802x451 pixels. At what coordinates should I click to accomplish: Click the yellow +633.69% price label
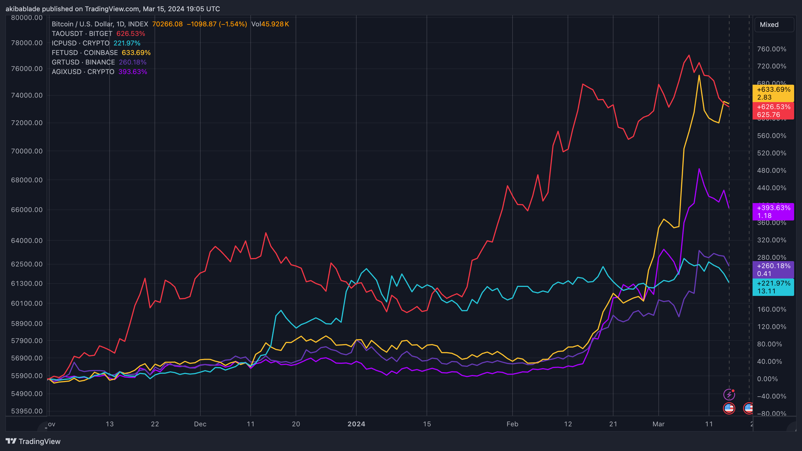coord(773,93)
